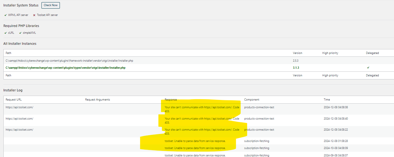Viewport: 394px width, 157px height.
Task: Click the High priority header at table top
Action: pos(330,53)
